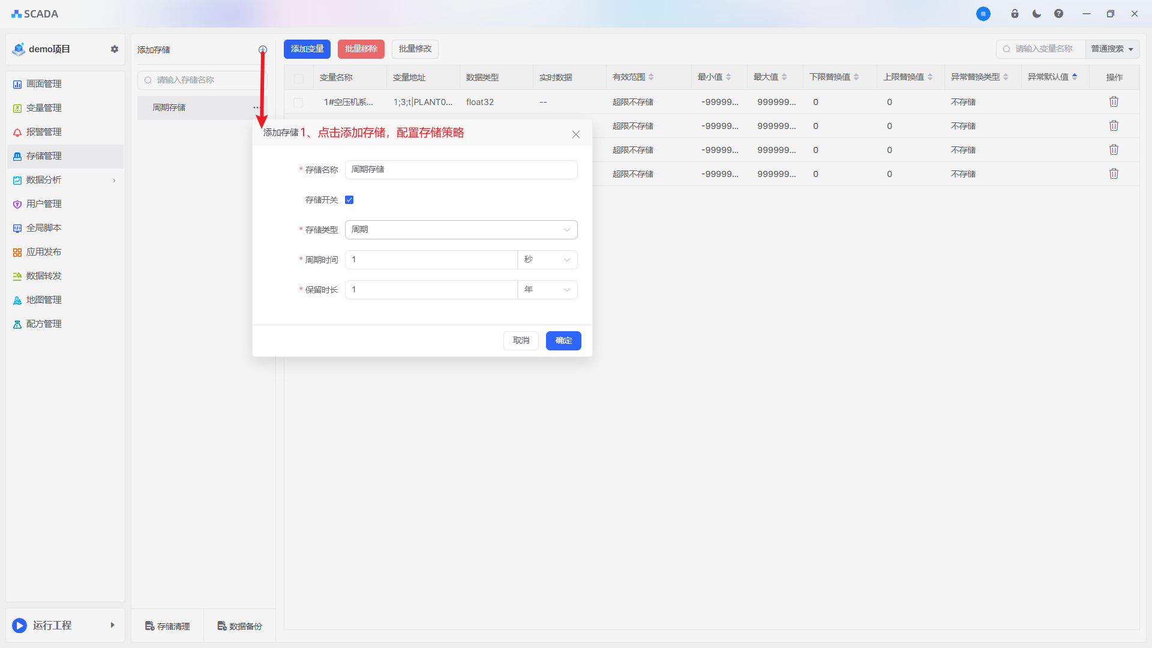Click the confirm button in dialog
This screenshot has width=1152, height=648.
pyautogui.click(x=563, y=341)
